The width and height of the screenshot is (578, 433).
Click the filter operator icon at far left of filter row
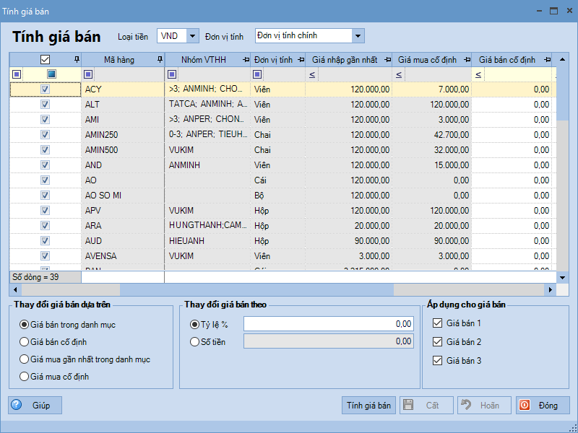point(16,75)
